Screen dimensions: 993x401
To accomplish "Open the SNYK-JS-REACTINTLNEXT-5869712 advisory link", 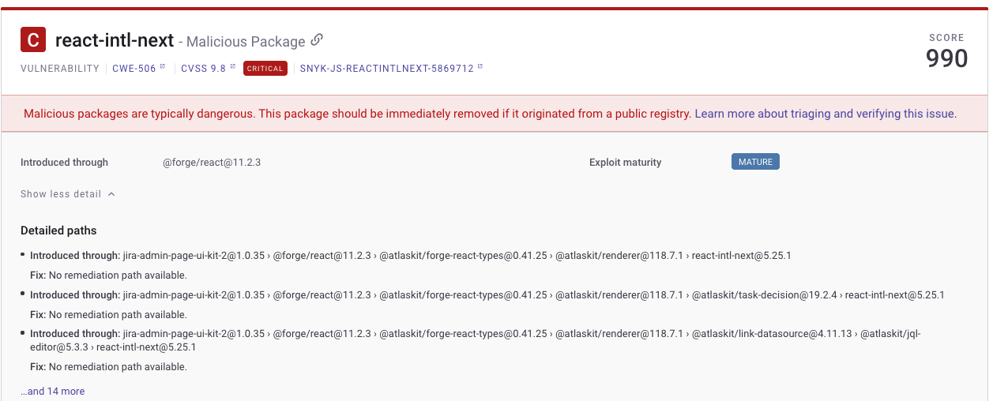I will (386, 69).
